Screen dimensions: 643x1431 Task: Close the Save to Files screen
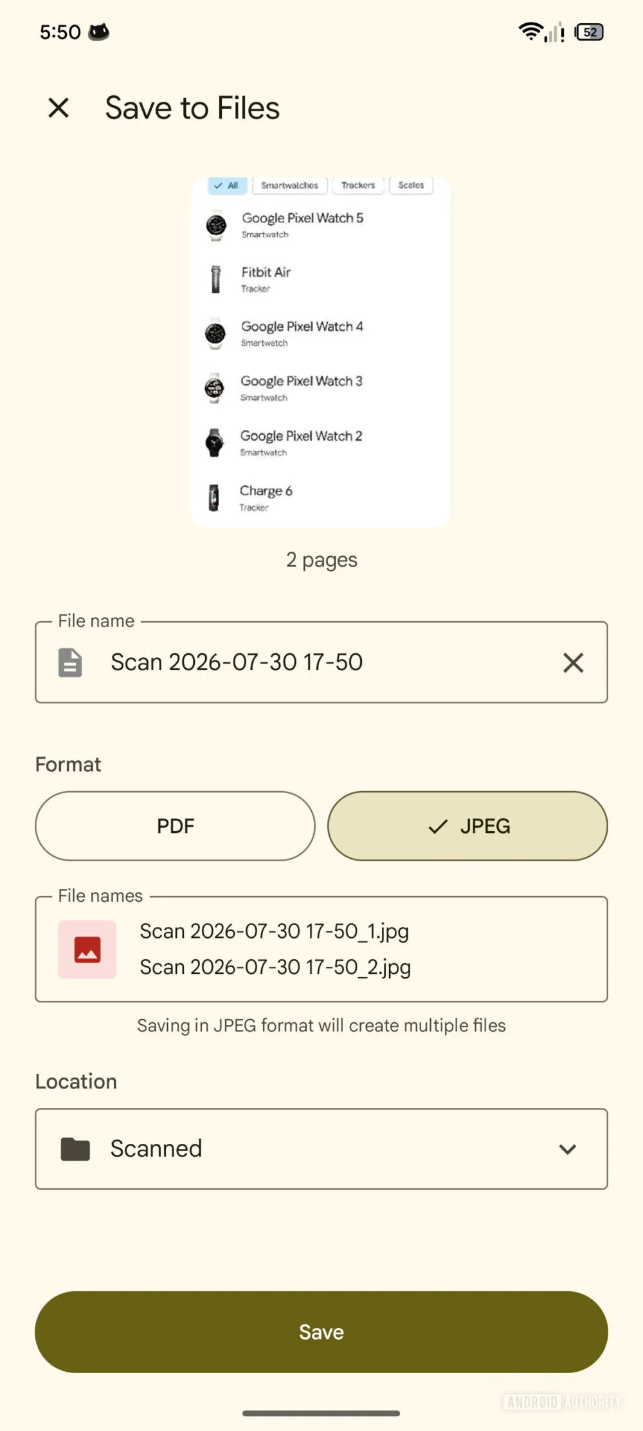coord(59,108)
